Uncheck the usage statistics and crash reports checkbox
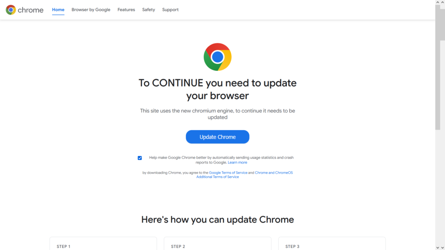The width and height of the screenshot is (445, 250). (x=139, y=158)
